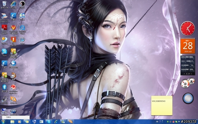Click the round blue-ringed knob gadget
This screenshot has height=124, width=198.
click(188, 98)
